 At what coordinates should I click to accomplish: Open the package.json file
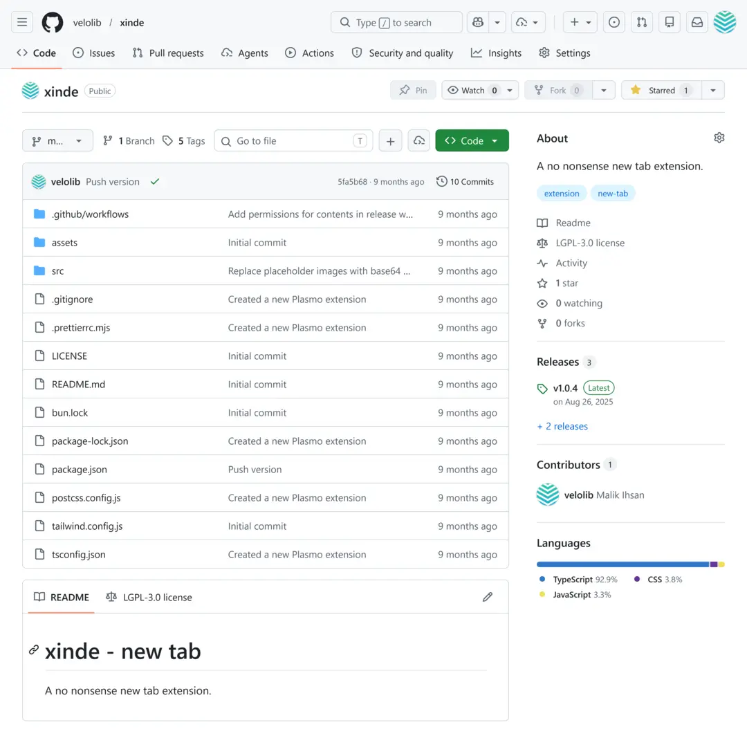[x=79, y=469]
